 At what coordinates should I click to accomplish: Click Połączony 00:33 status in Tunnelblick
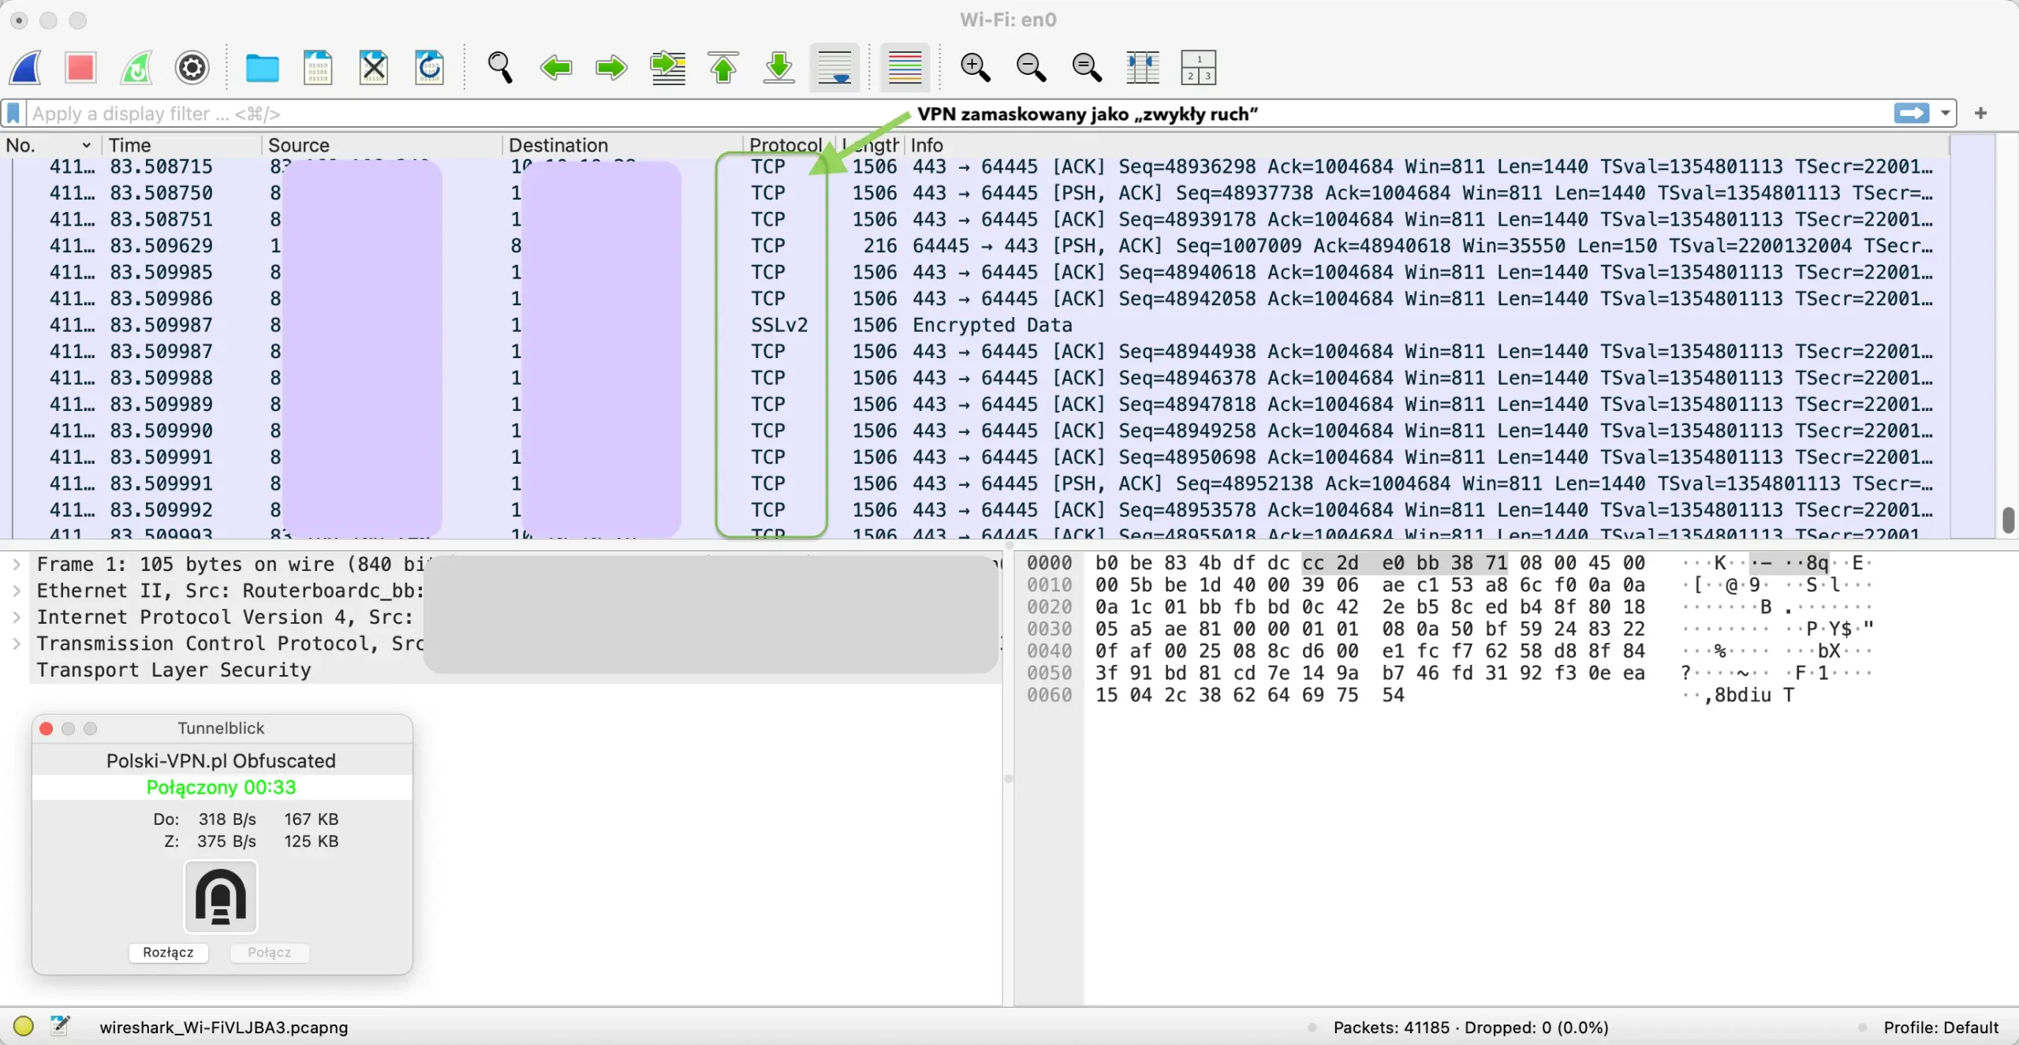point(221,787)
